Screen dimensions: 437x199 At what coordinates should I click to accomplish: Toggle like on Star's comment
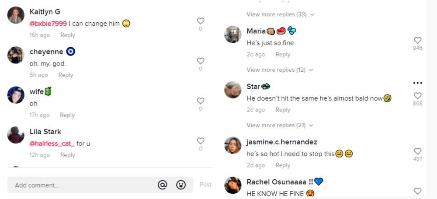(x=417, y=96)
